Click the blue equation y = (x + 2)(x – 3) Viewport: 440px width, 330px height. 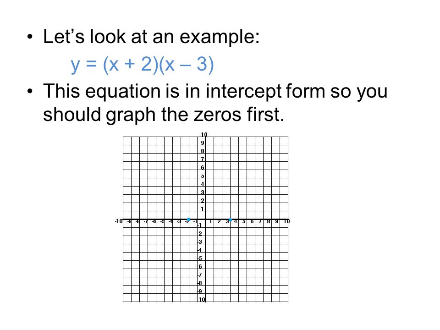tap(142, 65)
